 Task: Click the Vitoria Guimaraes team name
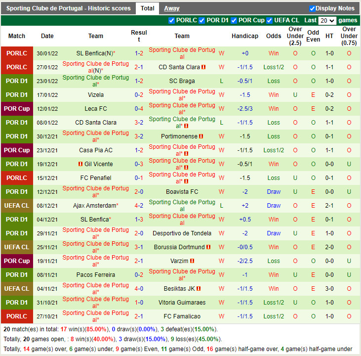[182, 302]
